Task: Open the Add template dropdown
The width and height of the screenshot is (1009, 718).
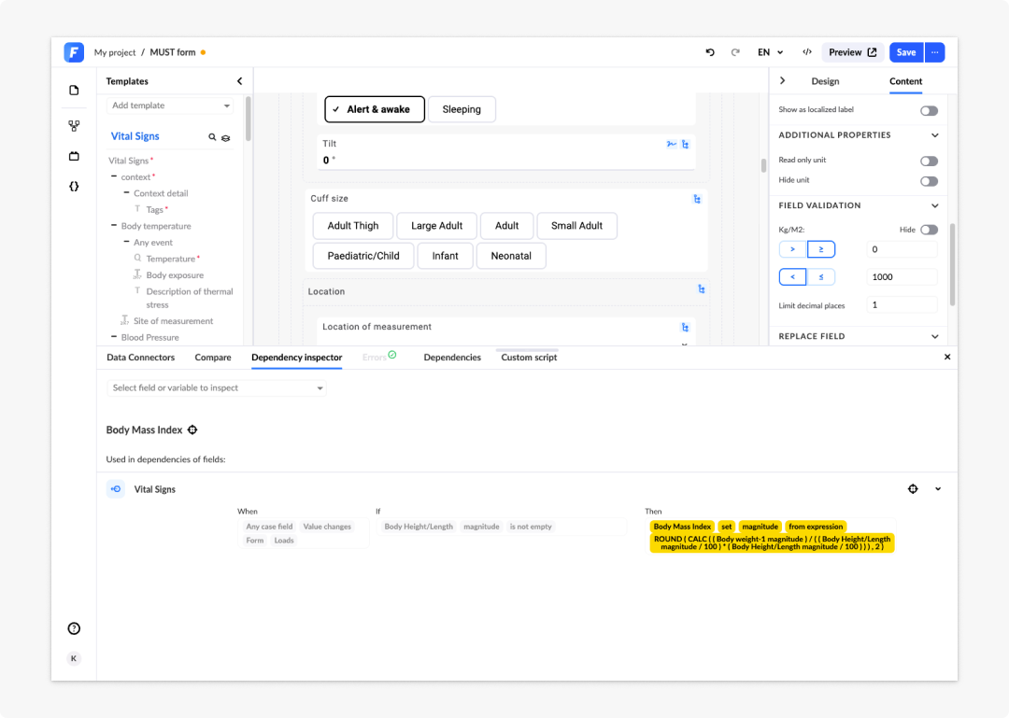Action: coord(170,106)
